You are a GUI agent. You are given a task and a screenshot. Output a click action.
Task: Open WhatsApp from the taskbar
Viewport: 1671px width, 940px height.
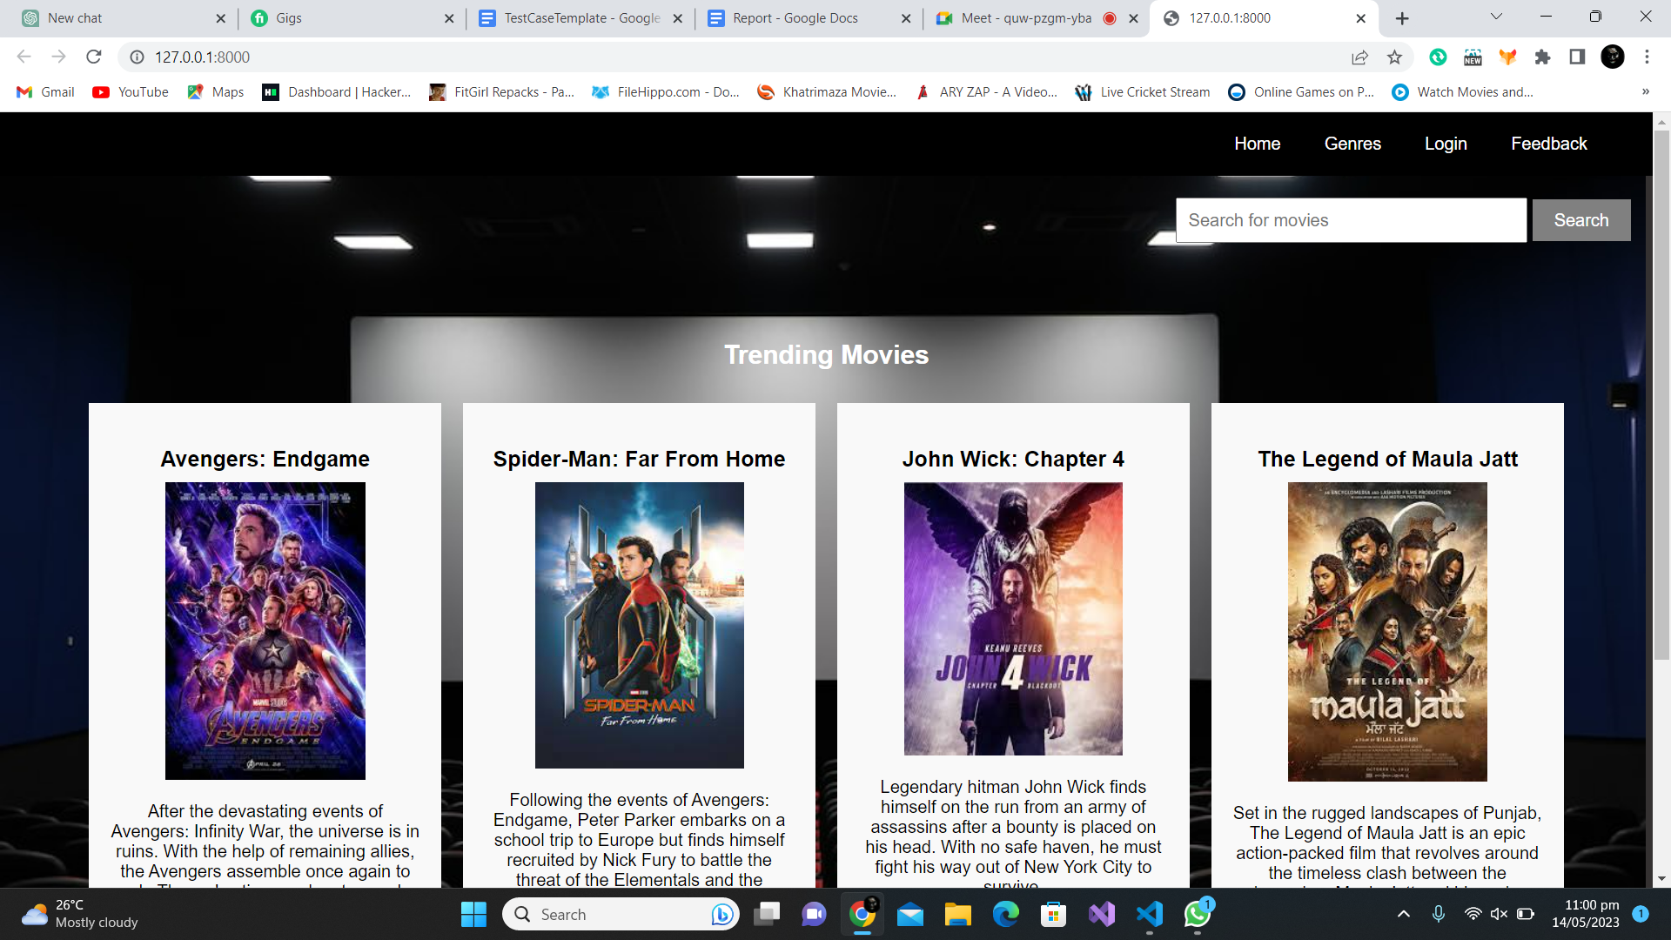pos(1198,914)
